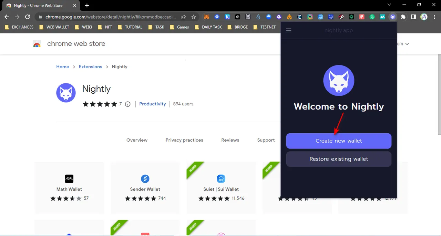Open the NFT bookmark folder
The height and width of the screenshot is (236, 441).
[x=105, y=27]
